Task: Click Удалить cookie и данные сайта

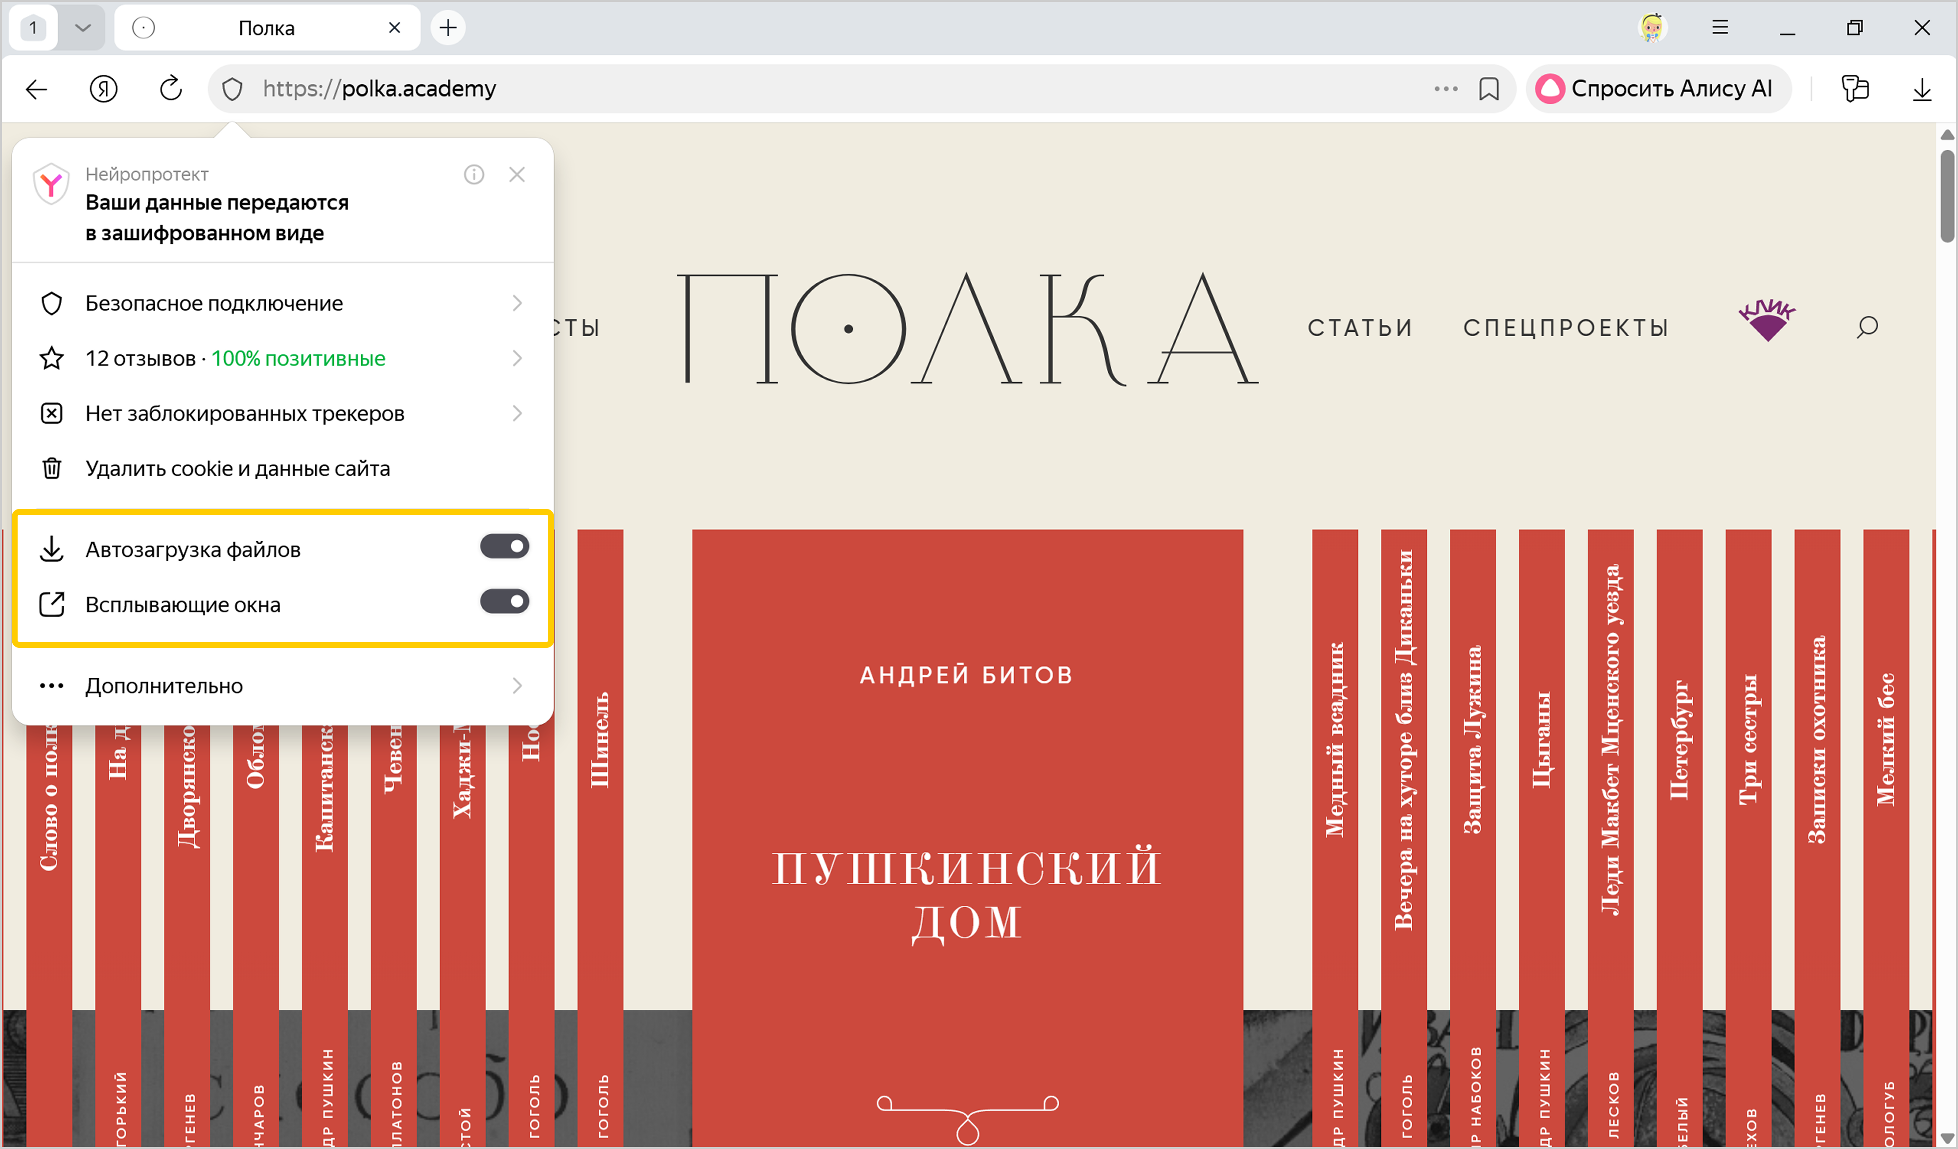Action: (x=237, y=468)
